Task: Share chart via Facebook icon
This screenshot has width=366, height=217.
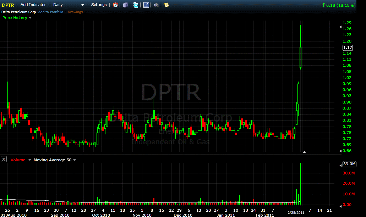Action: (x=146, y=5)
